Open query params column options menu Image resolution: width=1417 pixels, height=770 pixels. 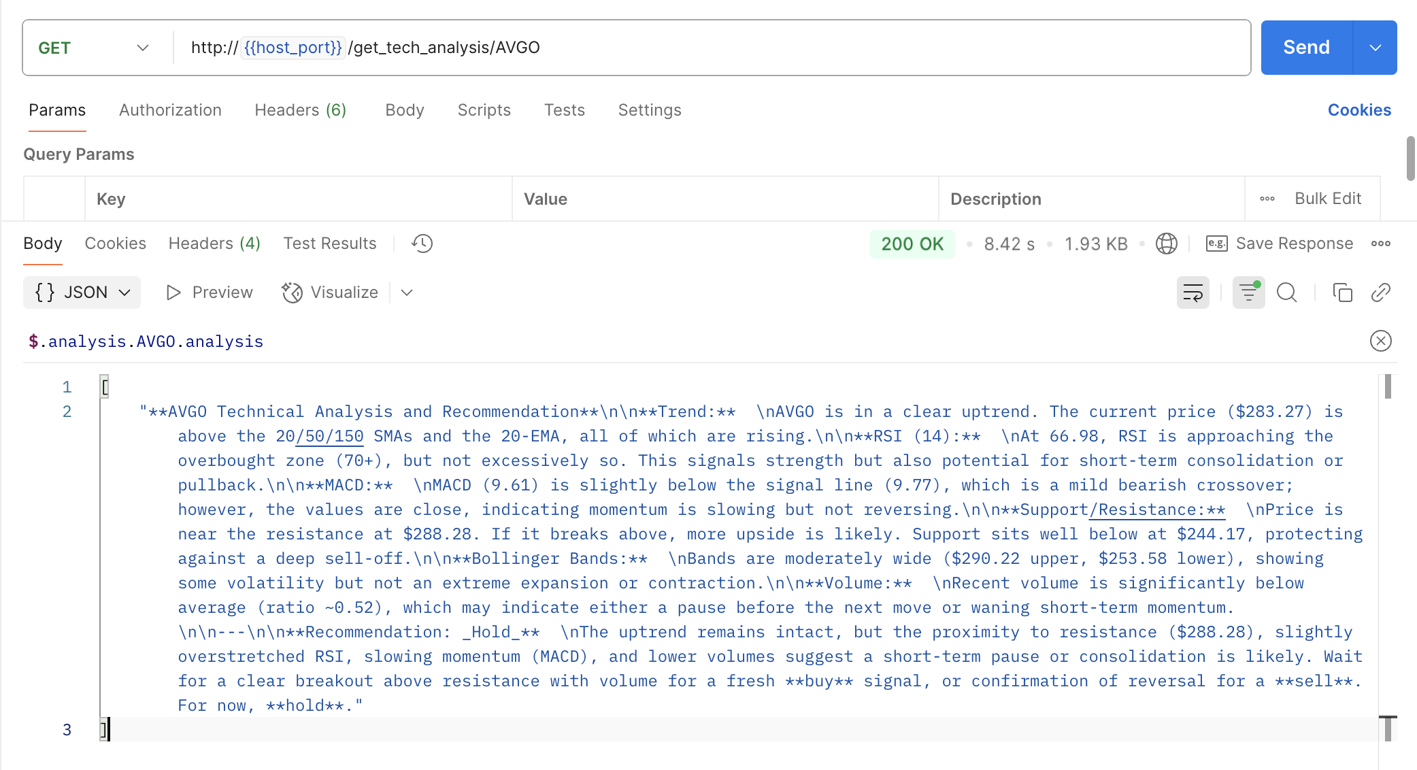click(1267, 199)
